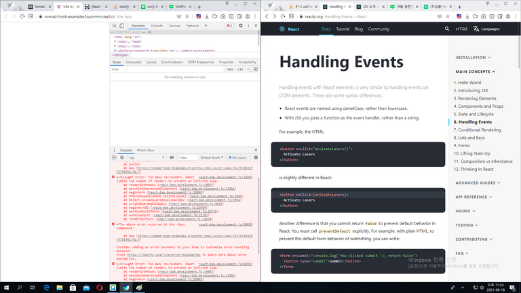The image size is (521, 293).
Task: Open the Lifting State Up docs link
Action: tap(472, 153)
